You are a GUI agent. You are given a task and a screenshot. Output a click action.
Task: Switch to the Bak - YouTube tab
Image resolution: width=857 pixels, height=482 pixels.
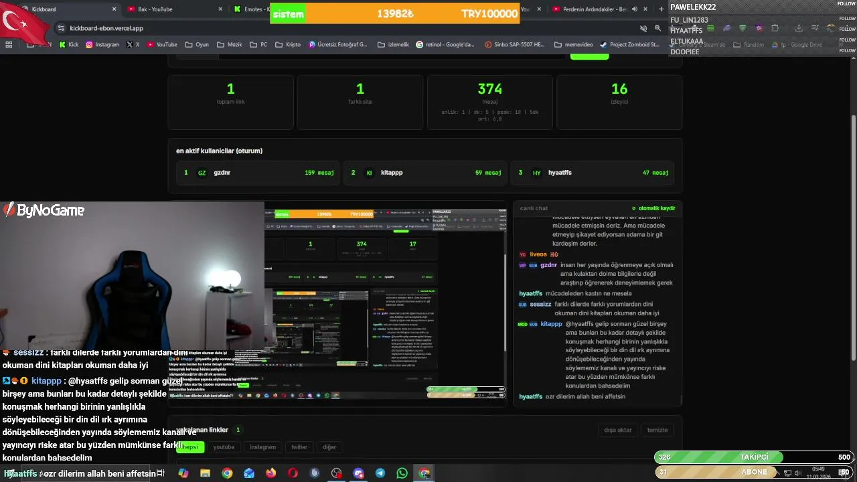coord(175,9)
